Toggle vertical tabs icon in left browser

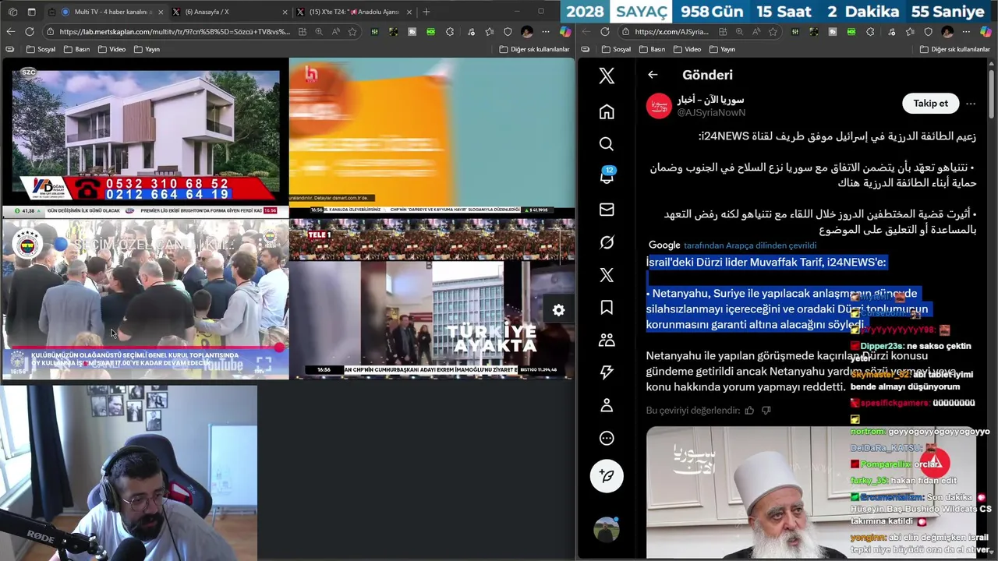click(31, 12)
